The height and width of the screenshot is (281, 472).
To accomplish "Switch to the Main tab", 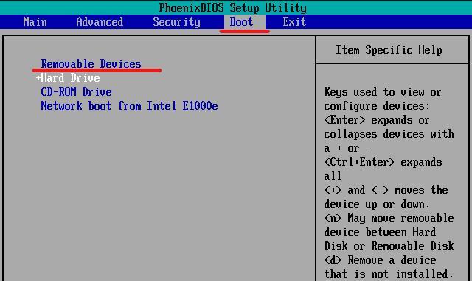I will coord(35,22).
